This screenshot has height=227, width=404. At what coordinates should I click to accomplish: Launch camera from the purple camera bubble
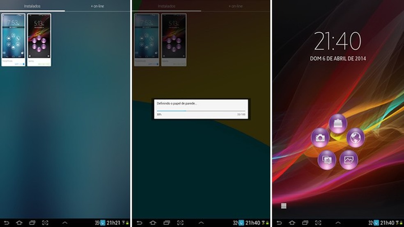click(x=320, y=138)
